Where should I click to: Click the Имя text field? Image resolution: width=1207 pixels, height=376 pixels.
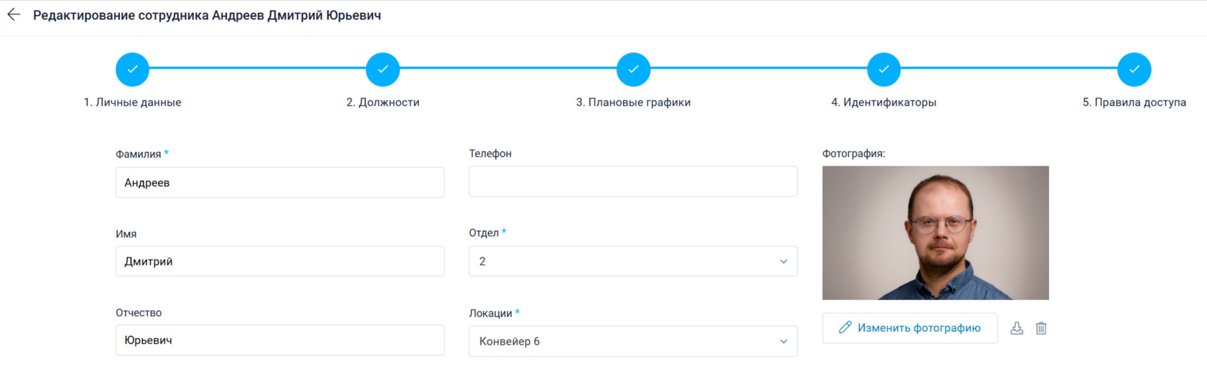(280, 261)
